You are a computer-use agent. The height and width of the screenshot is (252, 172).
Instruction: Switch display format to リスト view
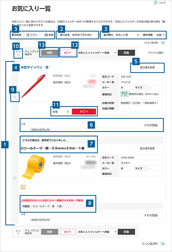pyautogui.click(x=32, y=35)
